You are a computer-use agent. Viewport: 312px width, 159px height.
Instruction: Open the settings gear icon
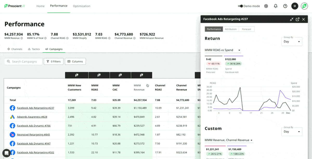(266, 6)
